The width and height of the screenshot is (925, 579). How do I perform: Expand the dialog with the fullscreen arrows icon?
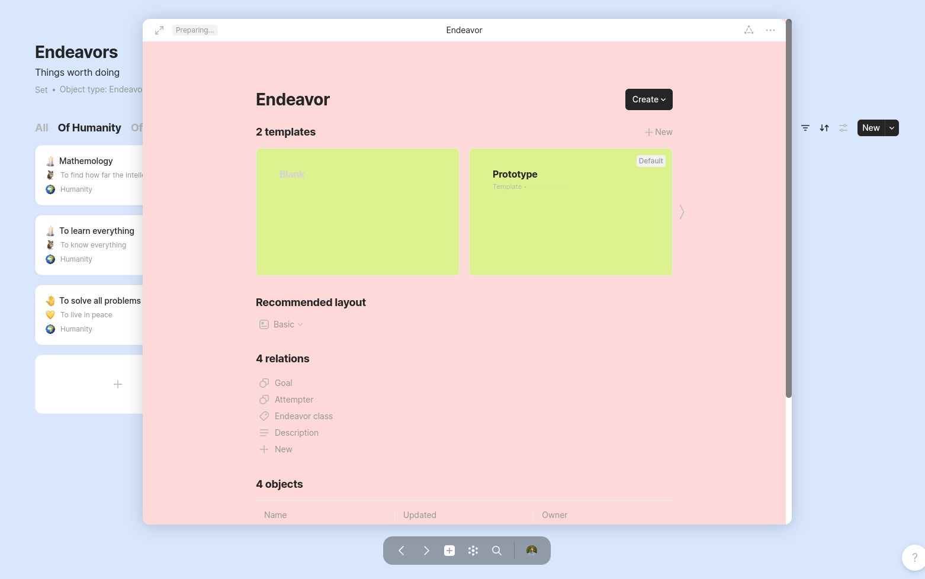pos(159,30)
